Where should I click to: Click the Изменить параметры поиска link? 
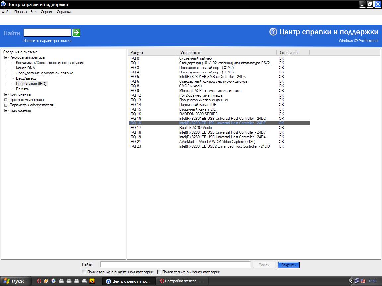(47, 41)
